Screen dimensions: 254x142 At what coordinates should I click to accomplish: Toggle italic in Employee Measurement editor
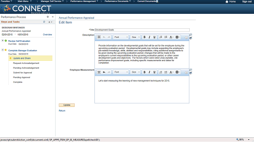149,72
